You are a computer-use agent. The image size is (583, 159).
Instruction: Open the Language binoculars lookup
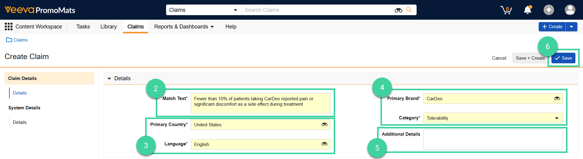pyautogui.click(x=324, y=144)
